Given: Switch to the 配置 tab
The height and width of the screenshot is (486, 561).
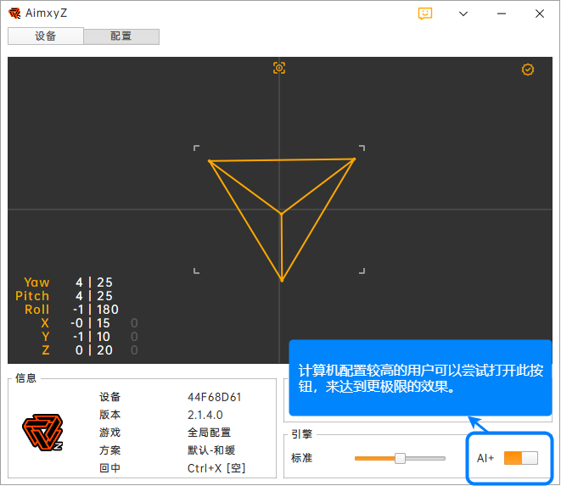Looking at the screenshot, I should pos(121,36).
